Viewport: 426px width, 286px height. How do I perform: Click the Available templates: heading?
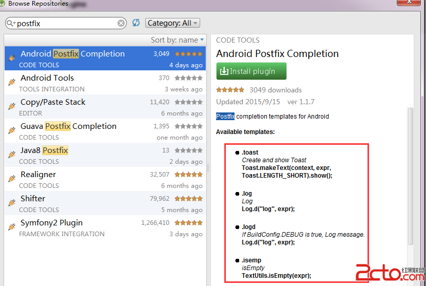pos(245,132)
